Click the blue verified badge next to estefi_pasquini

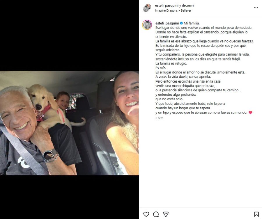click(181, 23)
